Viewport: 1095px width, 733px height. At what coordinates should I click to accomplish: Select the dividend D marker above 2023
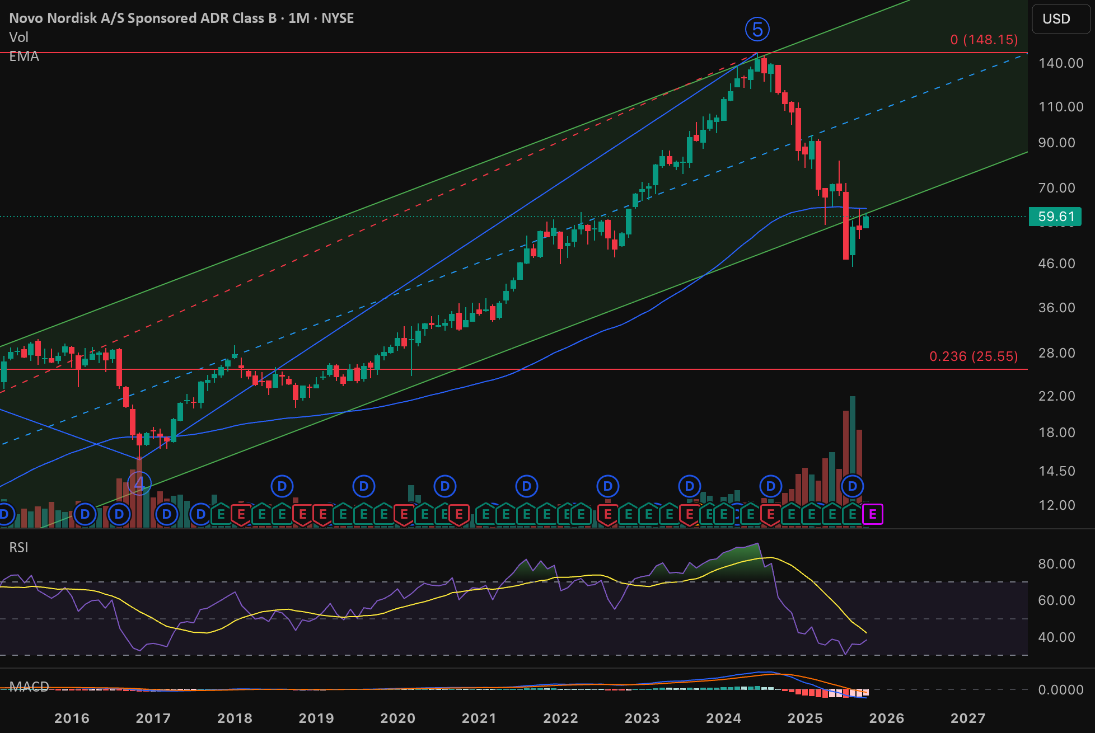click(x=690, y=486)
